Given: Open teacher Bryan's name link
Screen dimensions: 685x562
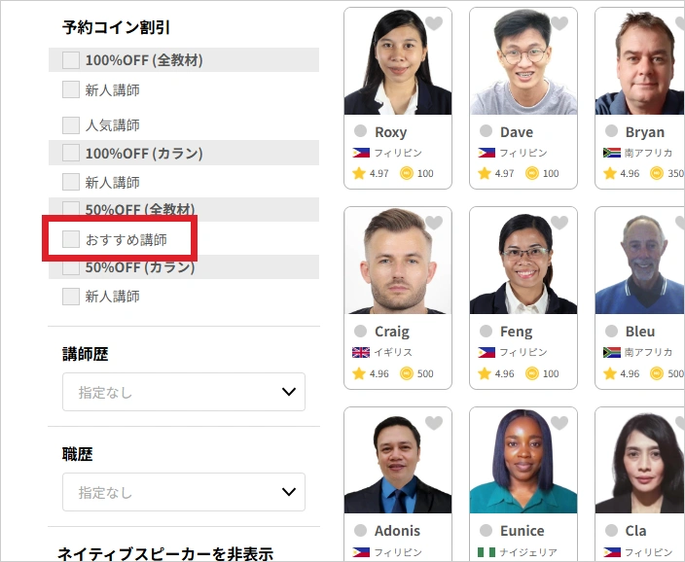Looking at the screenshot, I should tap(644, 132).
